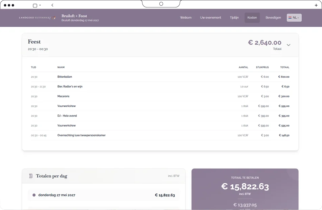This screenshot has width=322, height=210.
Task: Select the Bitterballen row name
Action: 65,77
